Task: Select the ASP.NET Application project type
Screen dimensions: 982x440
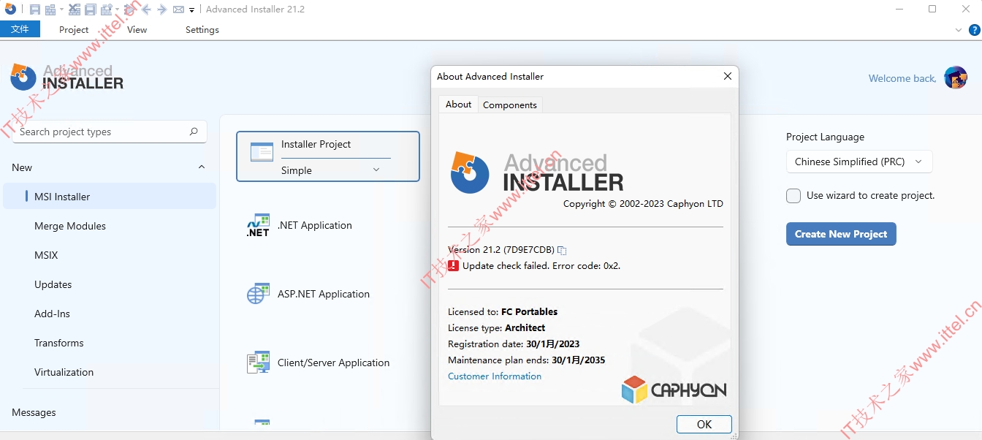Action: (324, 294)
